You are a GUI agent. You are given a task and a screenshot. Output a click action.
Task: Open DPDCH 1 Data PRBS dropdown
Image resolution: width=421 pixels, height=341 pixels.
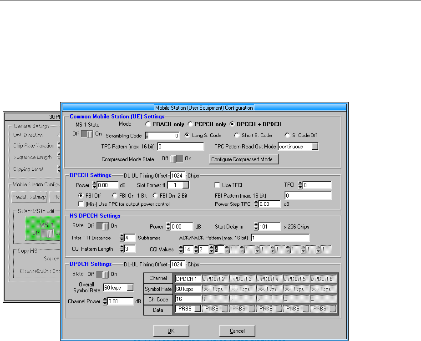pos(198,309)
